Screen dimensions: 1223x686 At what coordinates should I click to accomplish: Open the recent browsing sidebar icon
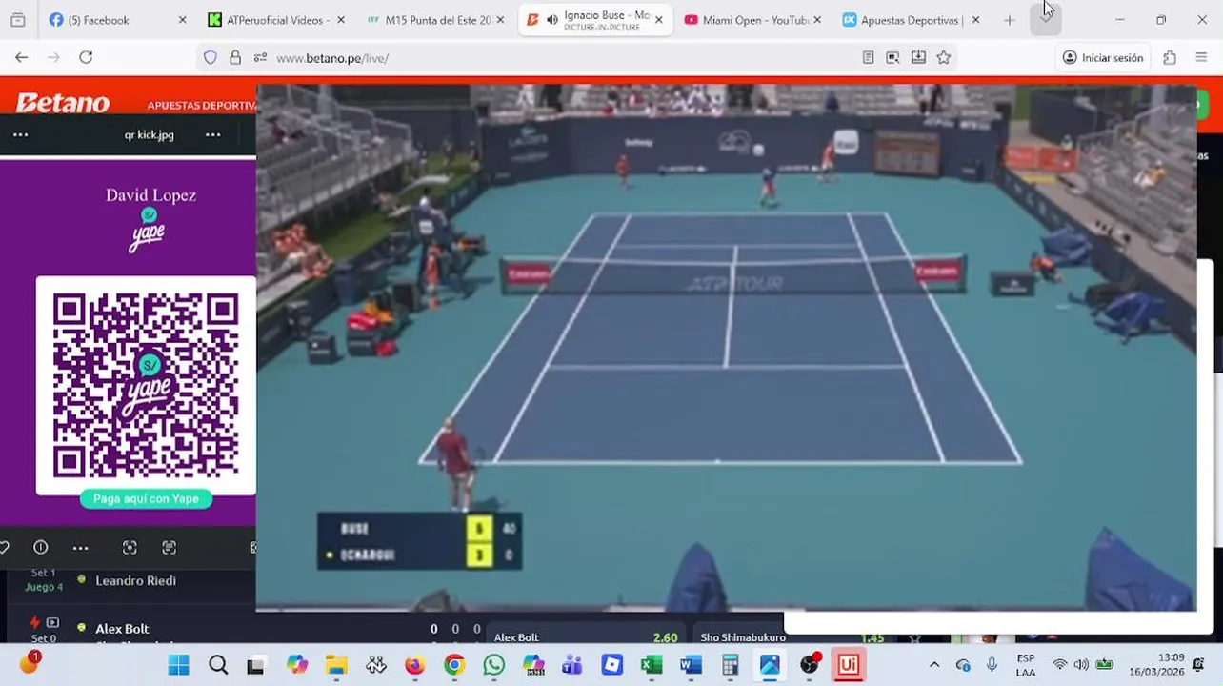pos(17,20)
